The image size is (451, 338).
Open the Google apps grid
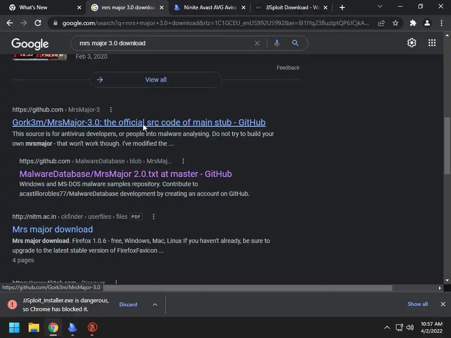tap(432, 43)
